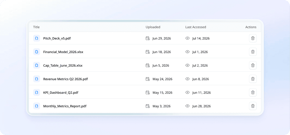Click eye icon beside Jul 1, 2026

(188, 52)
